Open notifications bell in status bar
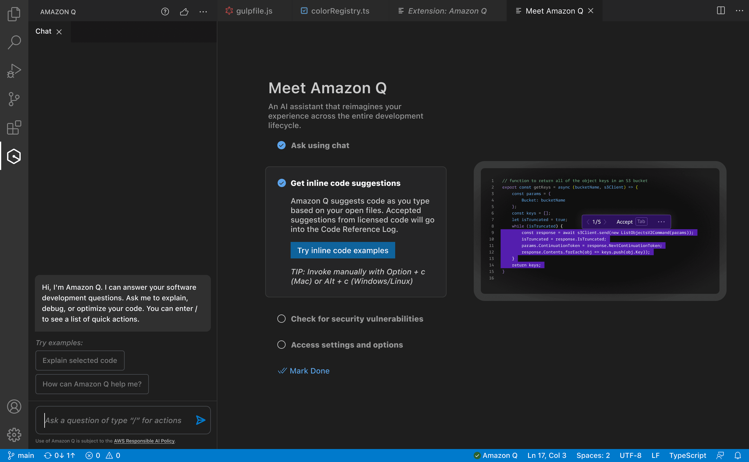The width and height of the screenshot is (749, 462). (738, 456)
